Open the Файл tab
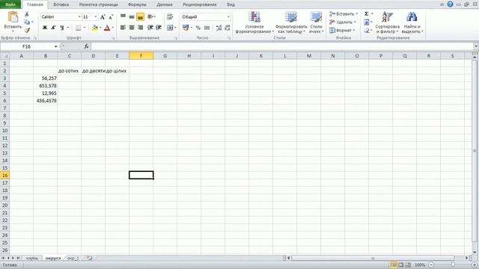 click(10, 4)
